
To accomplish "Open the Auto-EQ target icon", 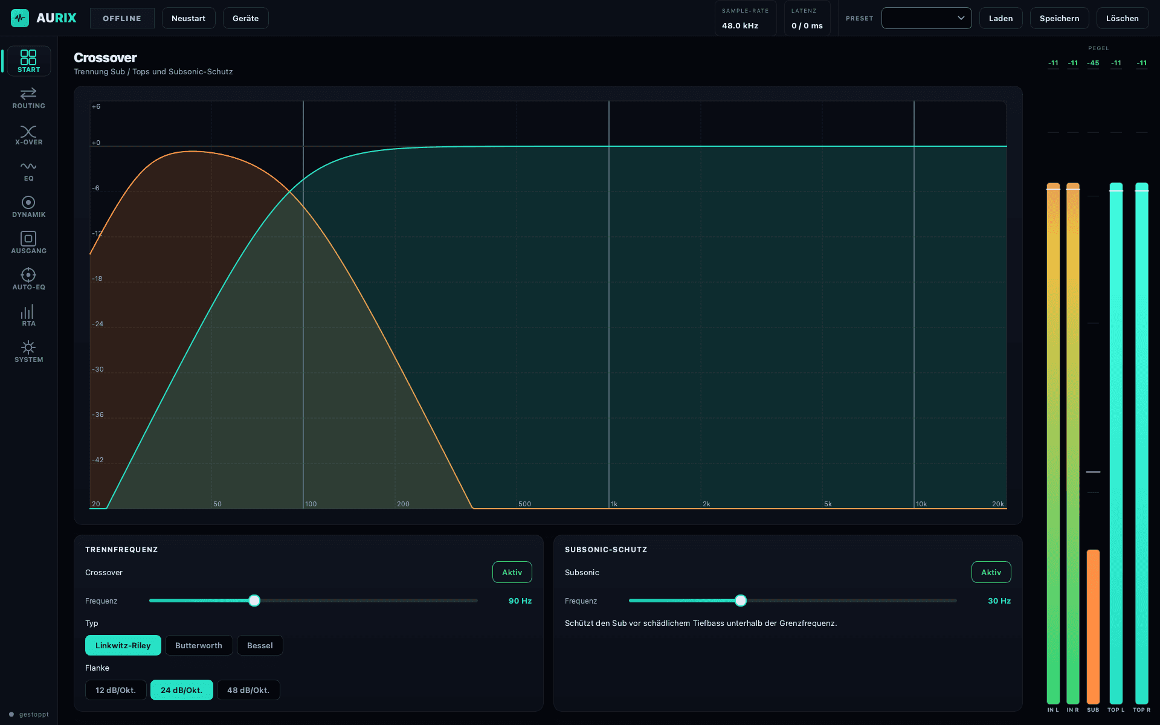I will pos(28,275).
